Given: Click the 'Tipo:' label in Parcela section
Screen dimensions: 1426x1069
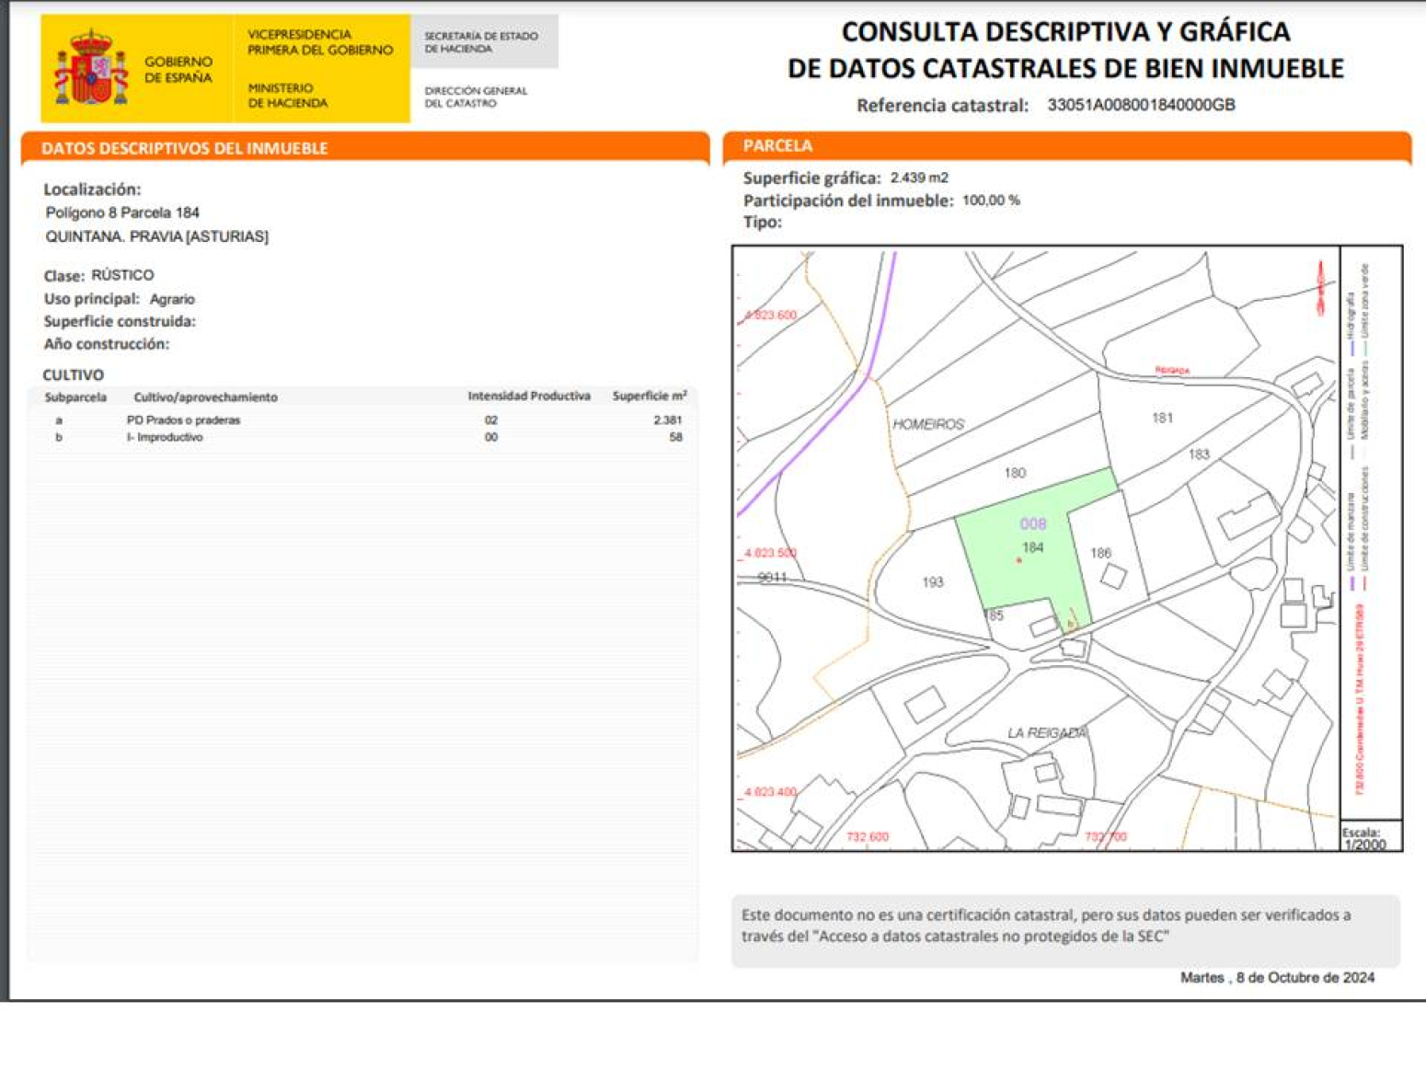Looking at the screenshot, I should click(763, 223).
